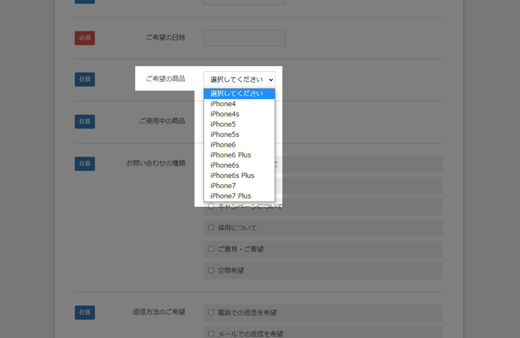Choose iPhone4 from the dropdown list
The image size is (520, 338).
tap(239, 104)
